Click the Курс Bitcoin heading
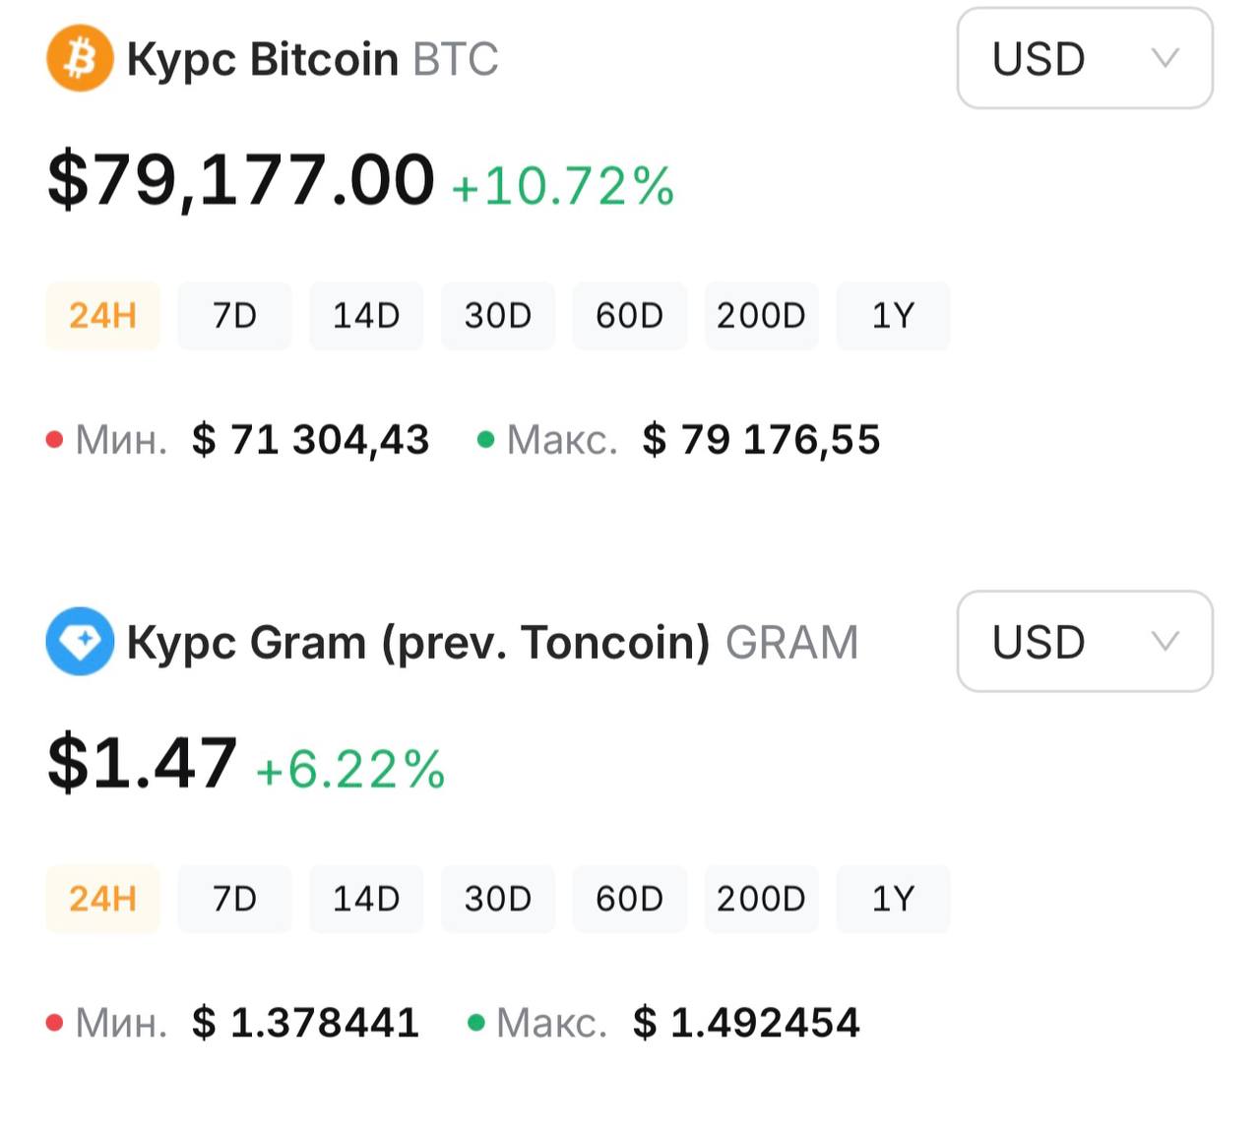Screen dimensions: 1260x1134 click(263, 59)
